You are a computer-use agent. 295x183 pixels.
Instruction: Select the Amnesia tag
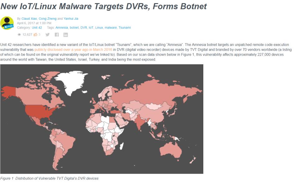(x=62, y=28)
